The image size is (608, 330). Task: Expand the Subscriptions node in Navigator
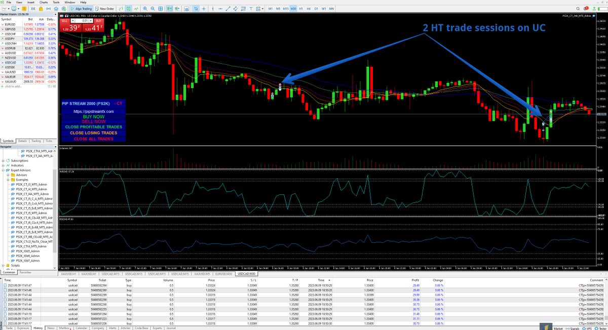pyautogui.click(x=3, y=160)
